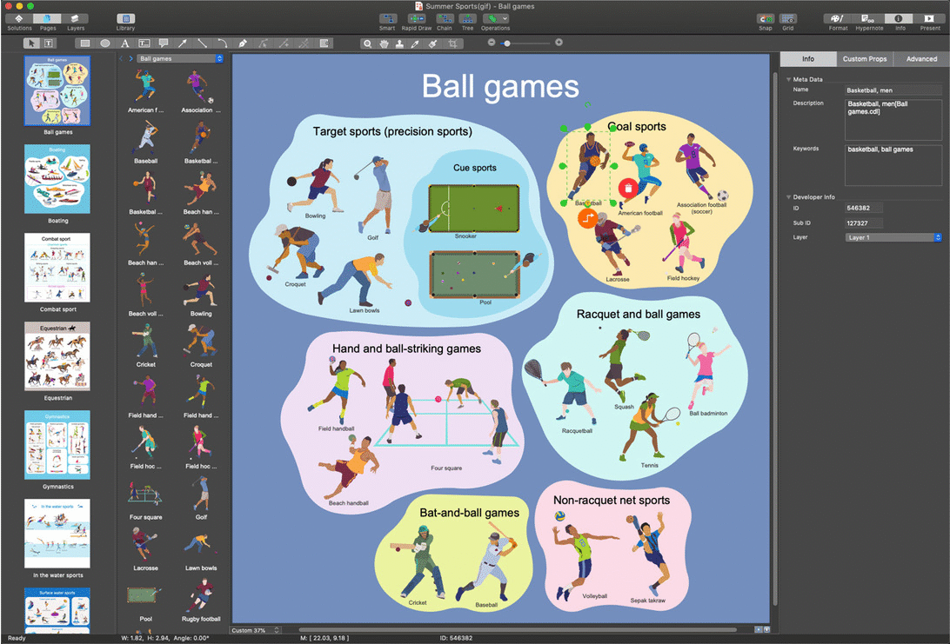The width and height of the screenshot is (950, 644).
Task: Select the crop tool
Action: click(452, 43)
